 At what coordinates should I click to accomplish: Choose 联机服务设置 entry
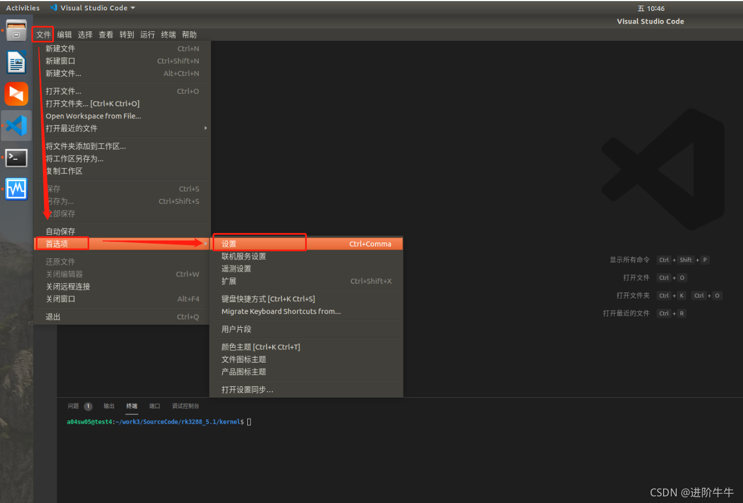click(307, 256)
